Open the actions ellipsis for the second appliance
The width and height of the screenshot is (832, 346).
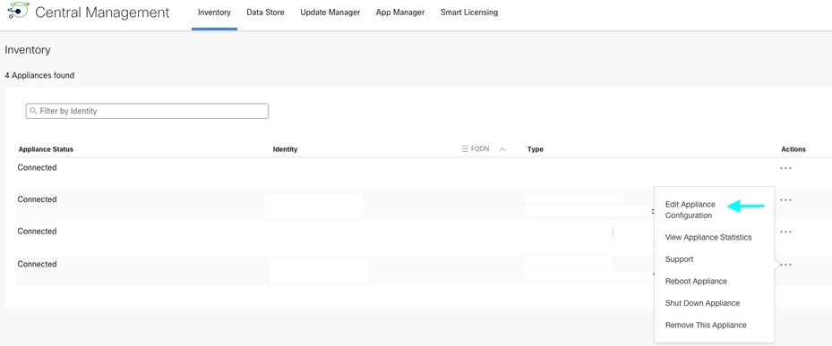[x=785, y=200]
